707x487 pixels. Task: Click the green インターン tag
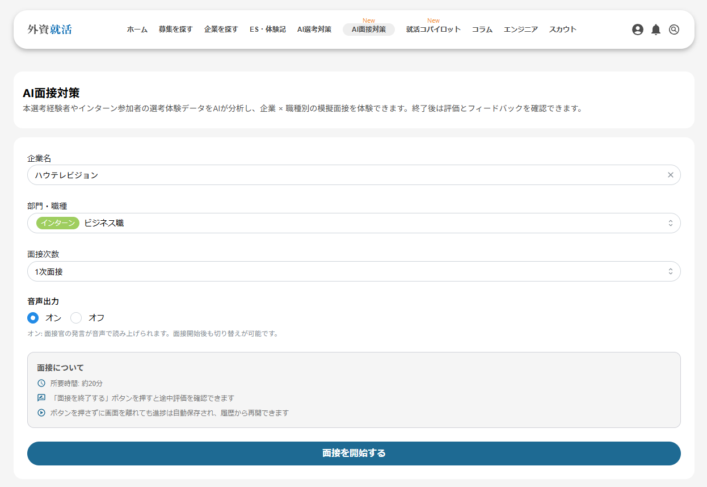pyautogui.click(x=58, y=223)
